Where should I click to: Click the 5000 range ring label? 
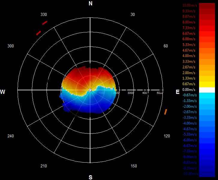160,93
